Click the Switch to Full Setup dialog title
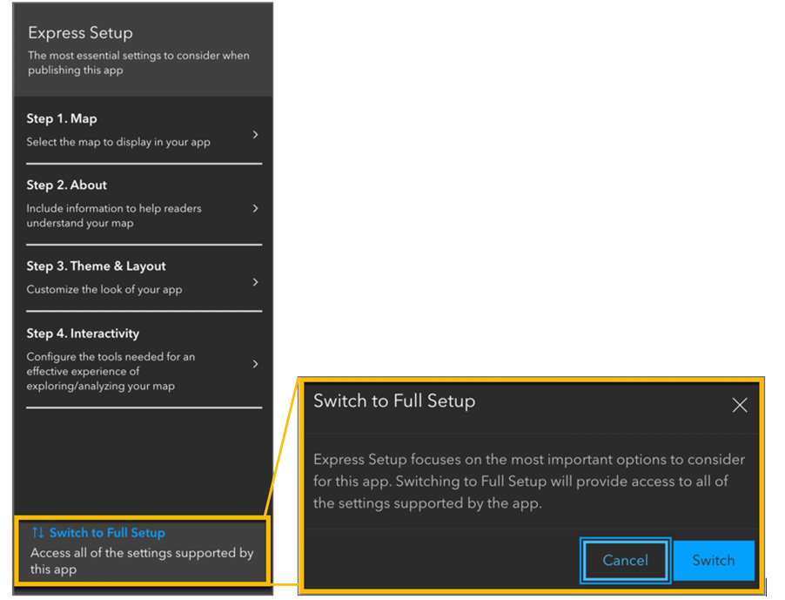Image resolution: width=785 pixels, height=600 pixels. click(394, 401)
